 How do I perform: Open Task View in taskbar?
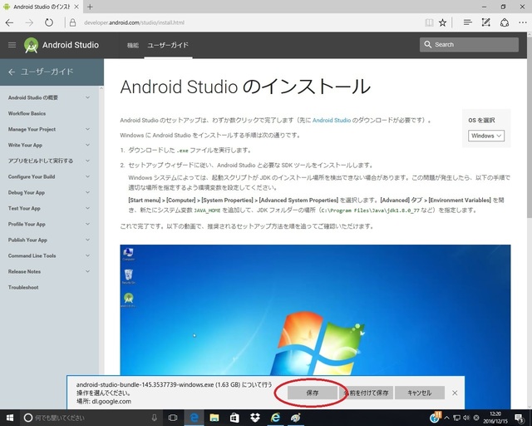[173, 418]
